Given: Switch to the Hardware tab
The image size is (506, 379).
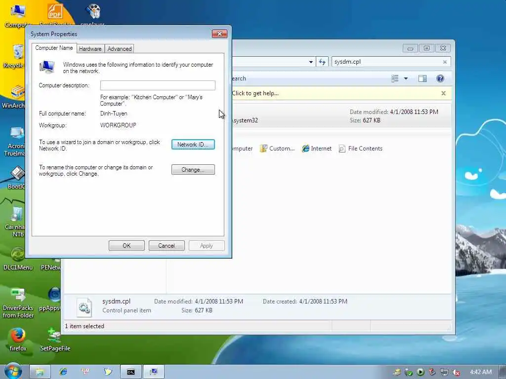Looking at the screenshot, I should coord(90,49).
